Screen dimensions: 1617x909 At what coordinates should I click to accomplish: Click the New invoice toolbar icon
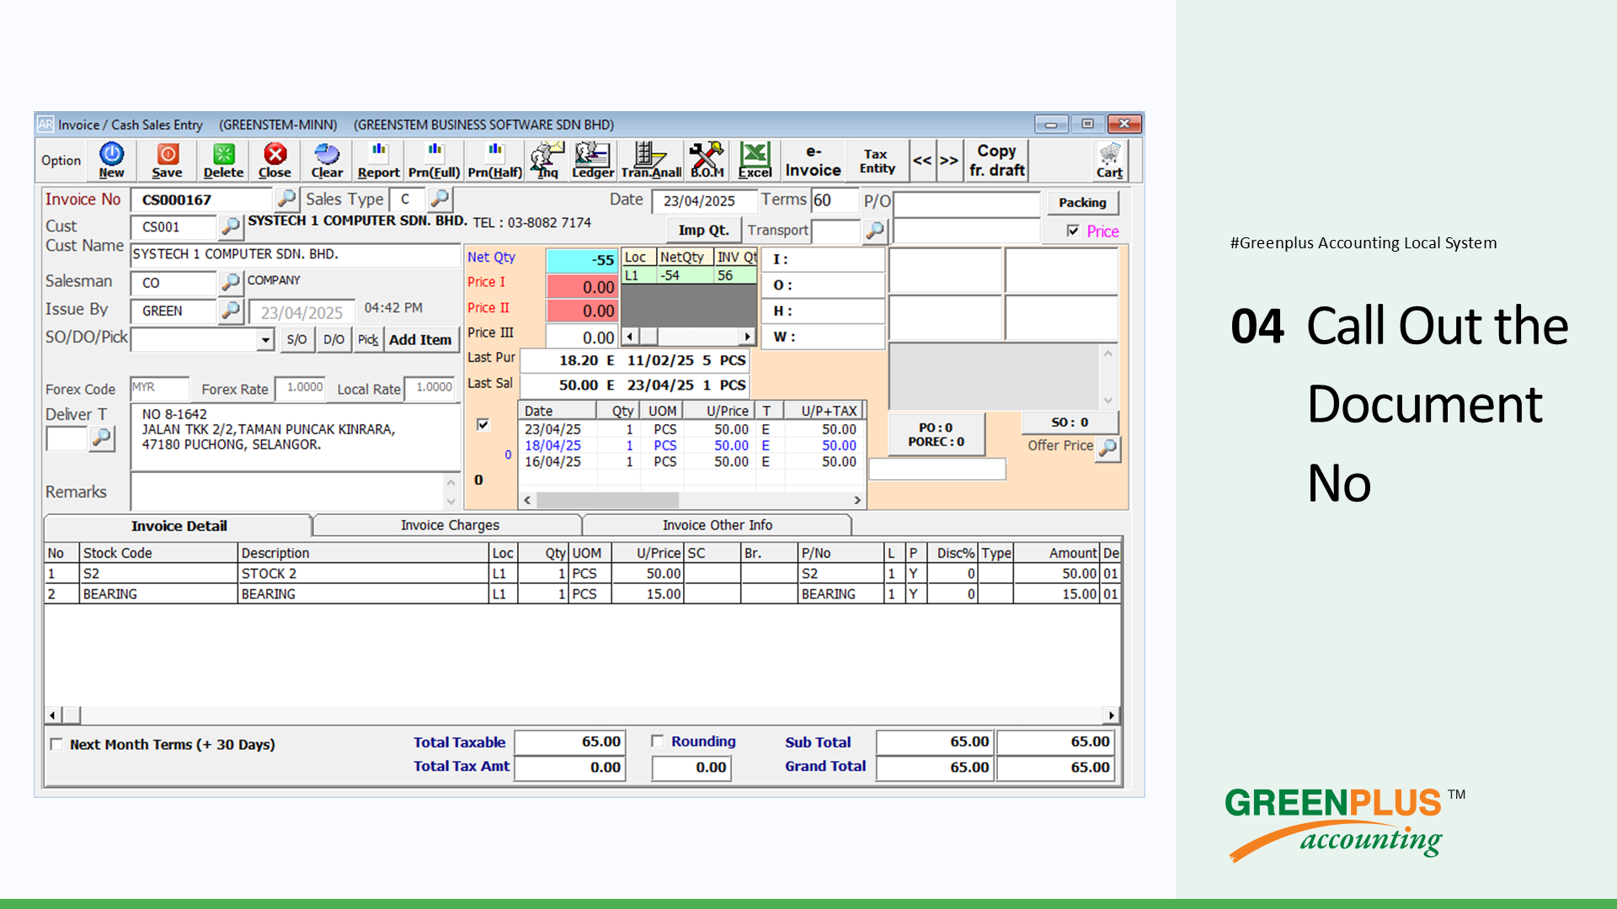(111, 160)
